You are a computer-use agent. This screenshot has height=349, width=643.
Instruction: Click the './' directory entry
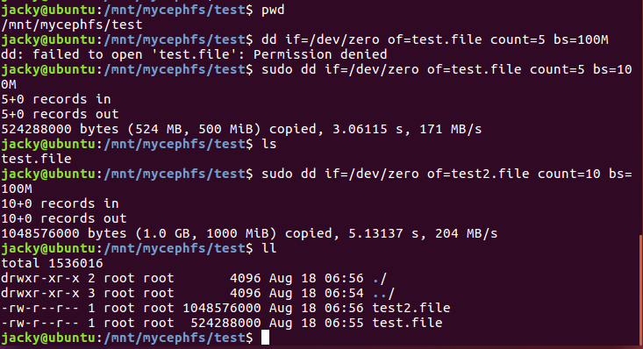(380, 279)
